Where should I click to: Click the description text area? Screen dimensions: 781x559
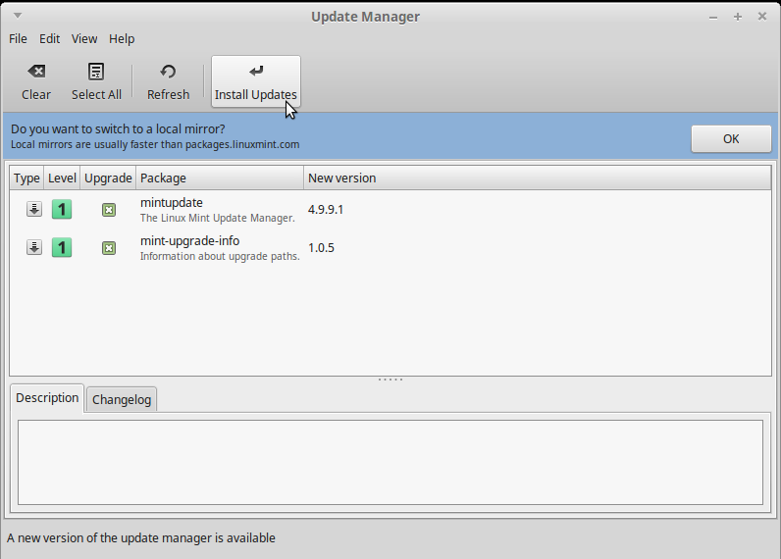tap(390, 463)
